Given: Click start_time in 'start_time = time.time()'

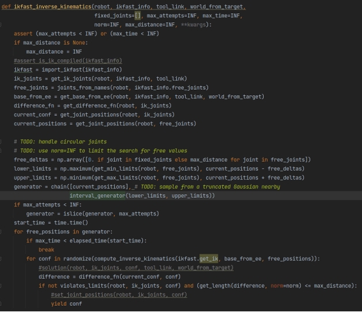Looking at the screenshot, I should (29, 223).
